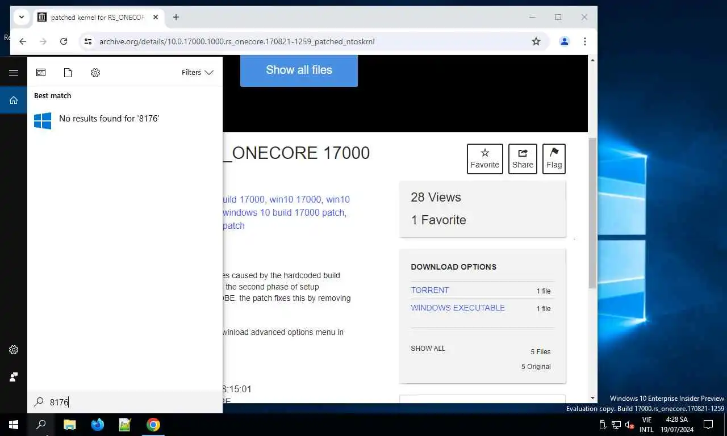Open Chrome tab search dropdown arrow
This screenshot has width=727, height=436.
tap(21, 17)
